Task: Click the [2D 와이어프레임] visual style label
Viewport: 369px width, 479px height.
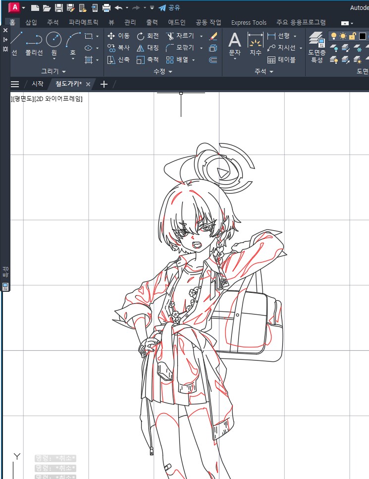Action: [x=58, y=99]
